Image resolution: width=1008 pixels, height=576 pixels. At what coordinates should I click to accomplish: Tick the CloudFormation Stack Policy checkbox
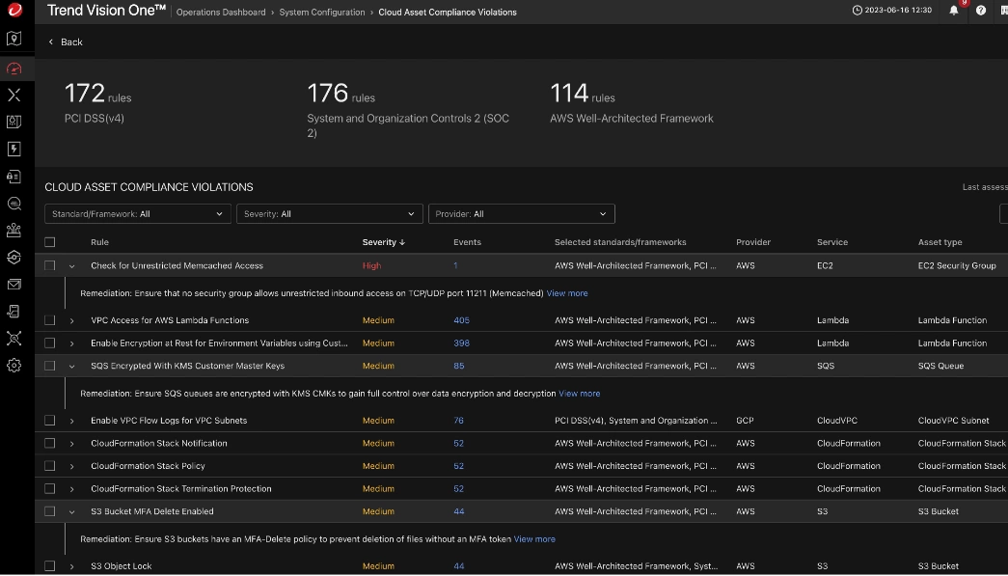point(49,466)
